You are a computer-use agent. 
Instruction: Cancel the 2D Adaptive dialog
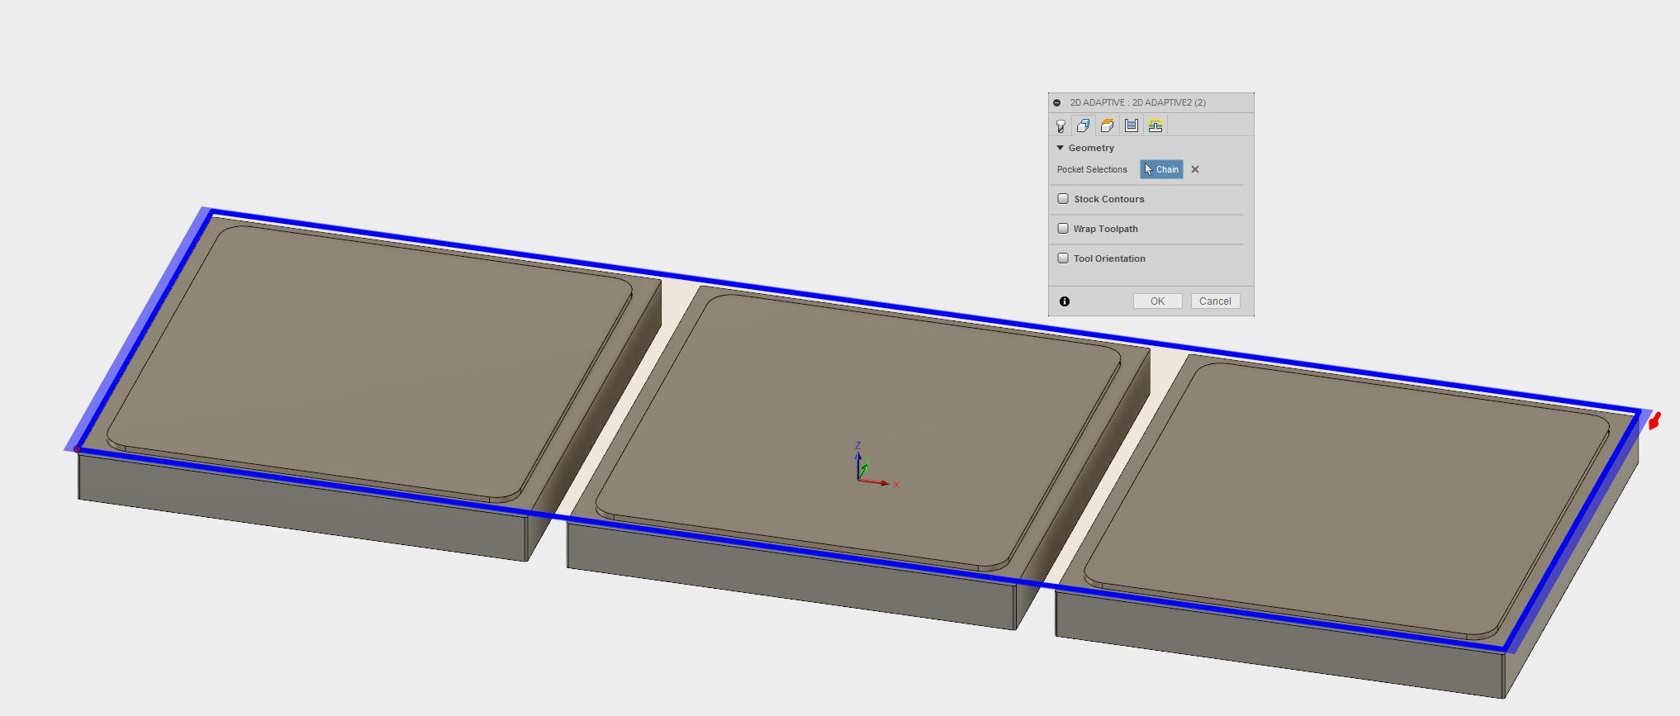coord(1215,301)
